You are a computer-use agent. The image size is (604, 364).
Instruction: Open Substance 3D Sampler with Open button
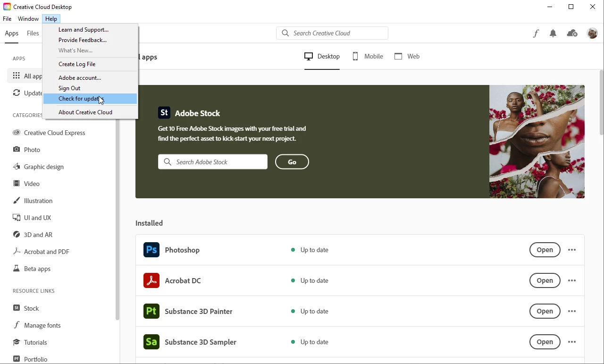(545, 342)
